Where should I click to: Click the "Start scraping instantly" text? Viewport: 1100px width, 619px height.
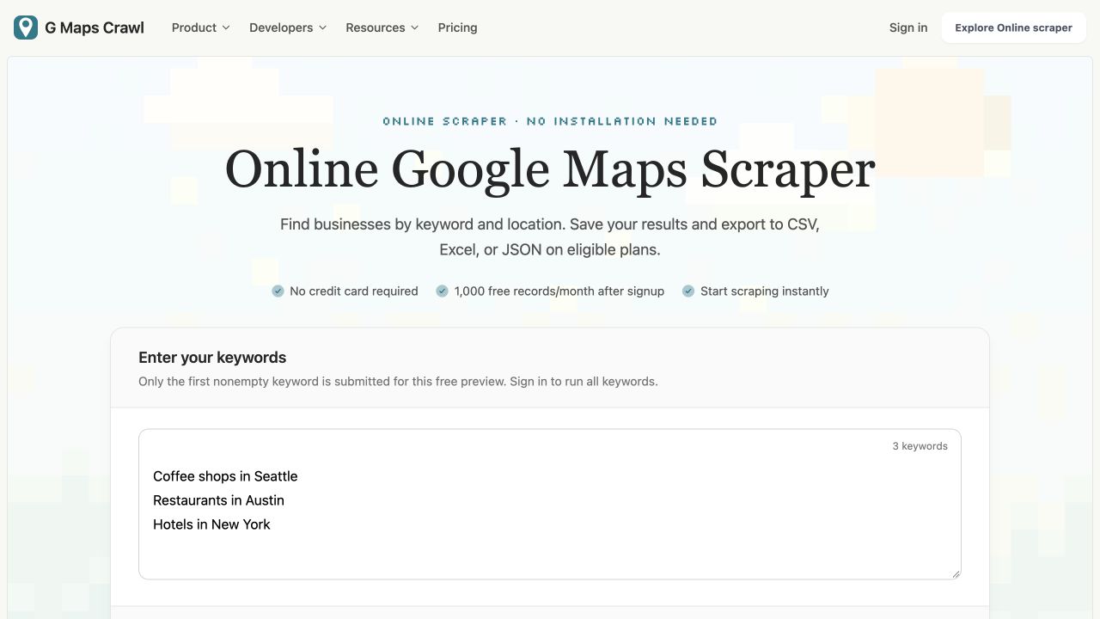(x=765, y=291)
